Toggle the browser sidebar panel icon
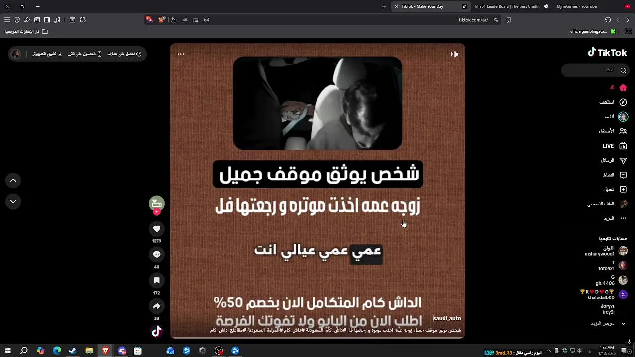 47,20
